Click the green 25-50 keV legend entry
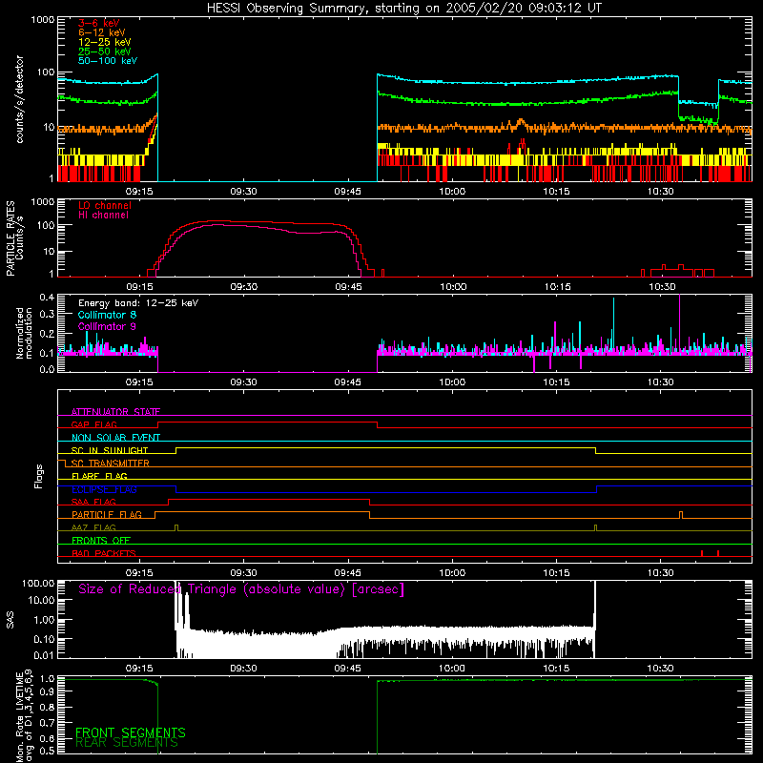The image size is (763, 763). point(104,52)
